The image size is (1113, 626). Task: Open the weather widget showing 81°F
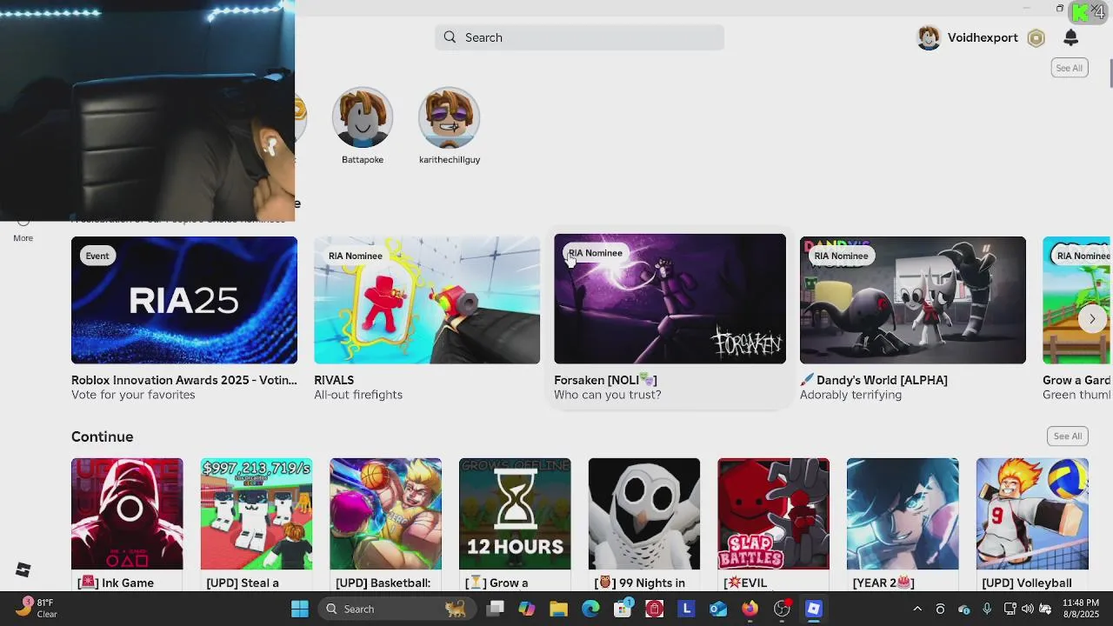(x=37, y=608)
